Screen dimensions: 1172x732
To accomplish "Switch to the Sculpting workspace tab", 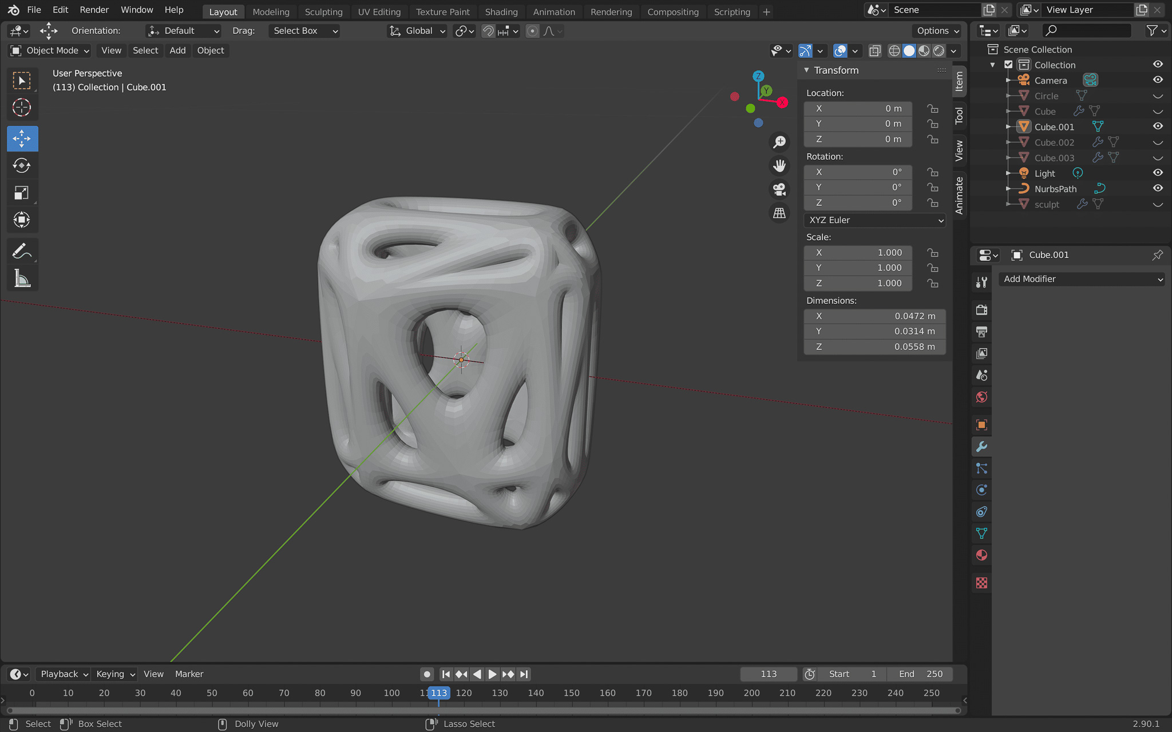I will (x=323, y=12).
